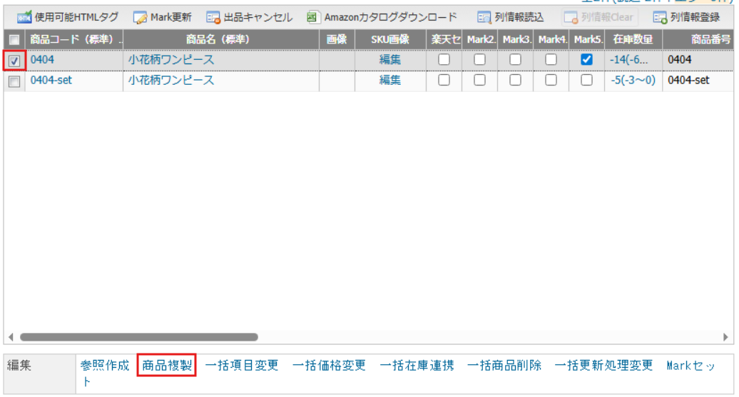
Task: Toggle Mark3 checkbox in 0404 row
Action: [515, 59]
